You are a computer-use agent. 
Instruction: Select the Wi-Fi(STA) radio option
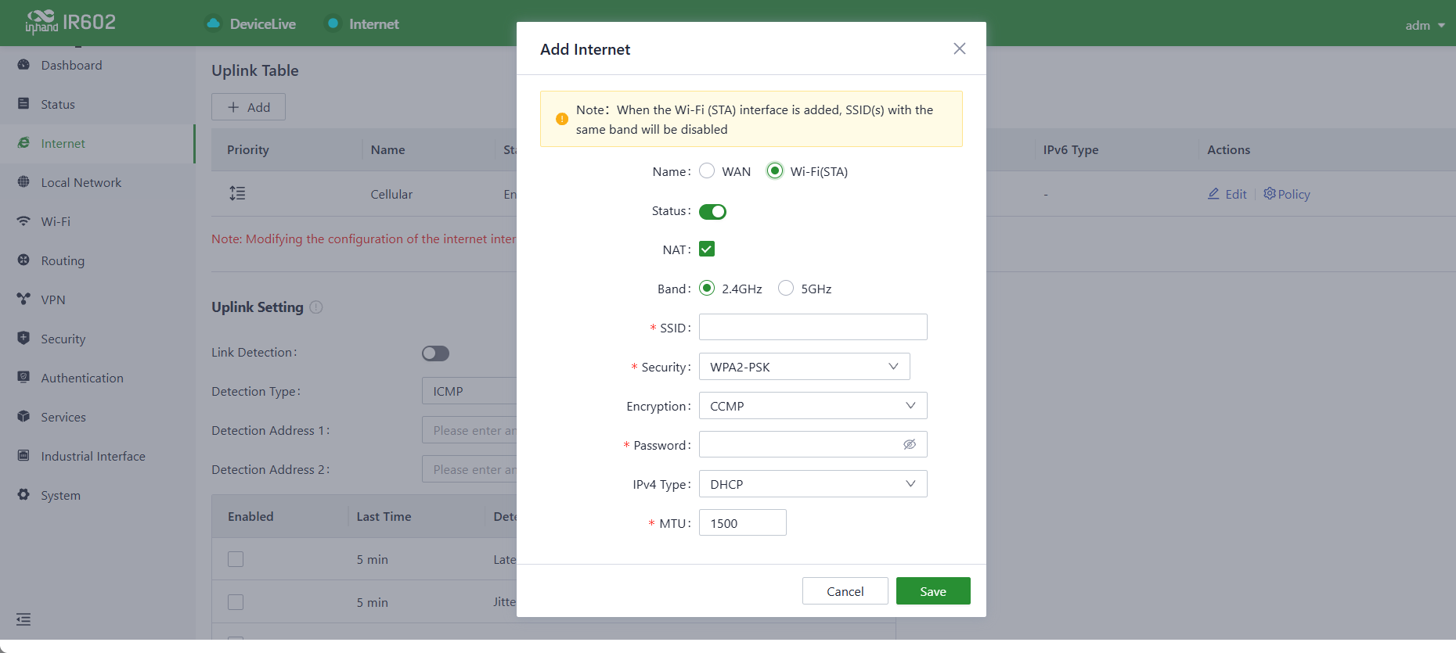pyautogui.click(x=775, y=170)
